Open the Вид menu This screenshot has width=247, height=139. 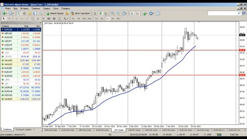click(x=15, y=8)
